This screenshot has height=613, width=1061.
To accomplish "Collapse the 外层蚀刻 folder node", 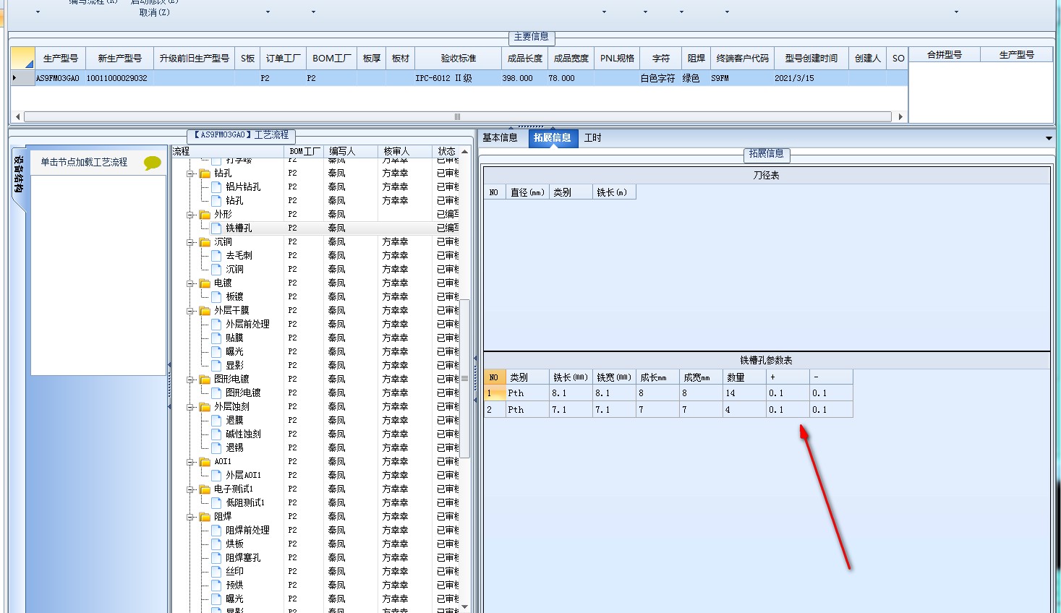I will coord(190,407).
